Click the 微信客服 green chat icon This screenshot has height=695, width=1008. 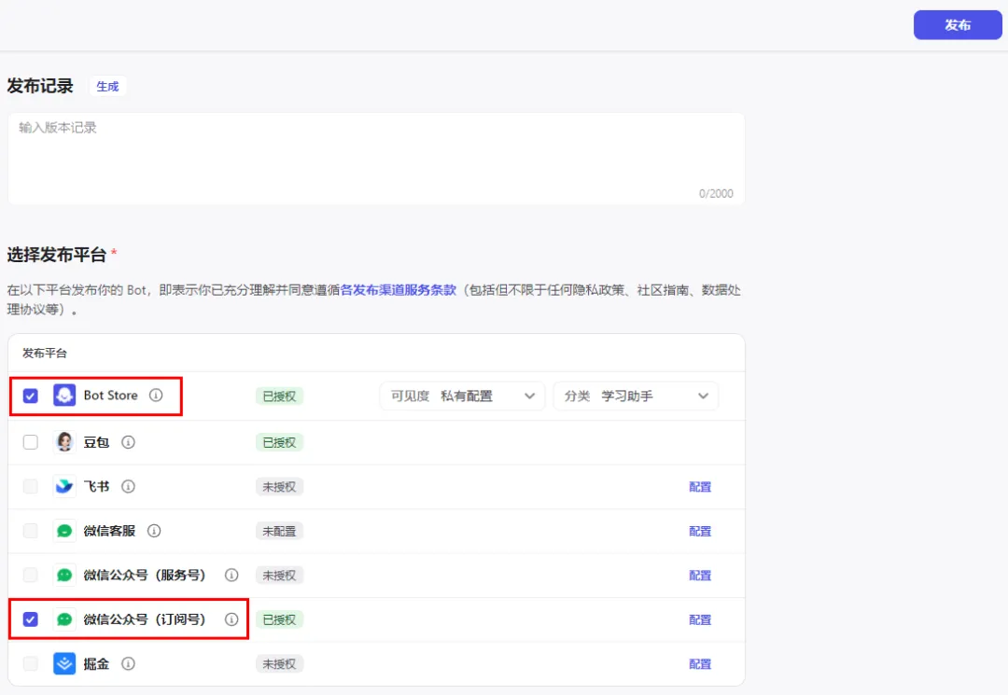pos(64,530)
